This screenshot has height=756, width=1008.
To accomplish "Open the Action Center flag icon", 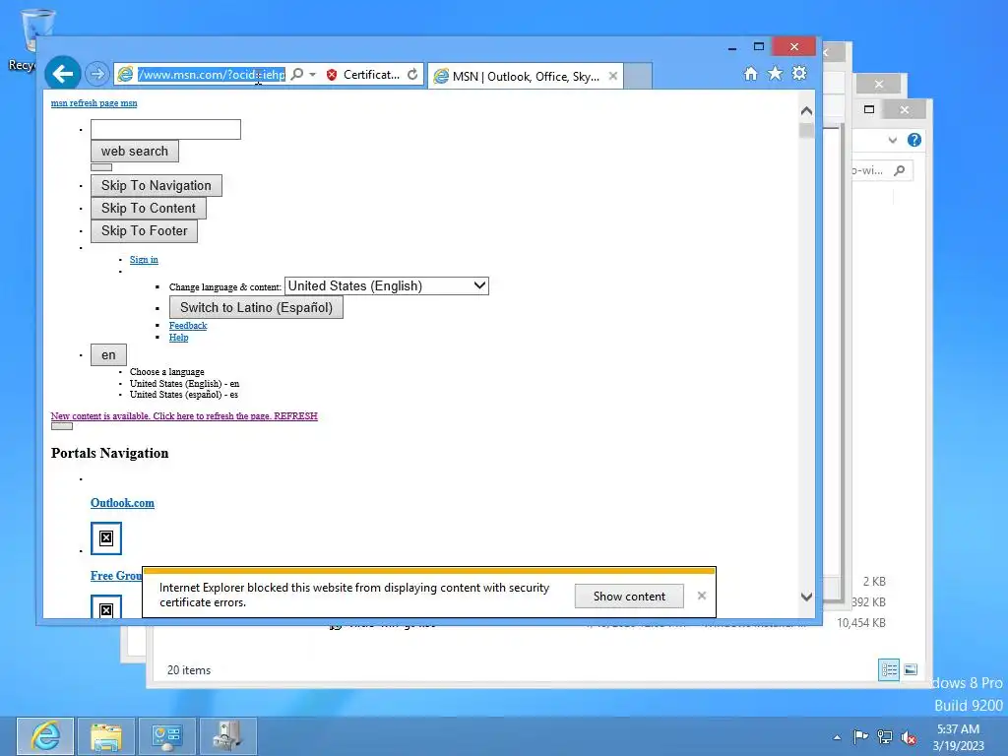I will coord(860,736).
